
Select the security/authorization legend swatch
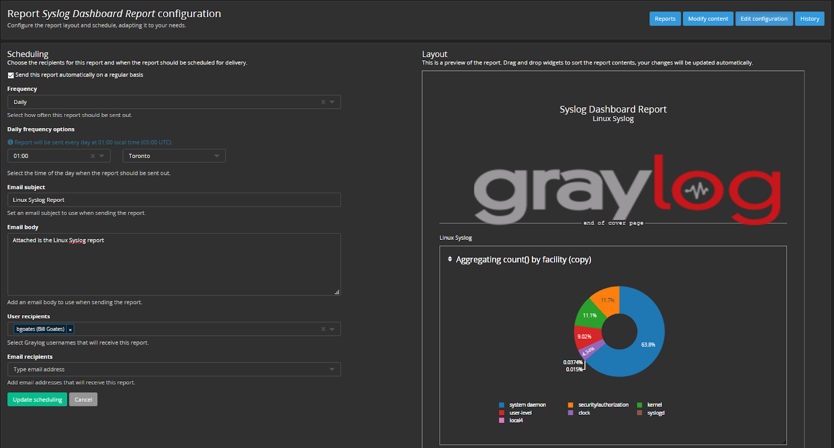570,405
